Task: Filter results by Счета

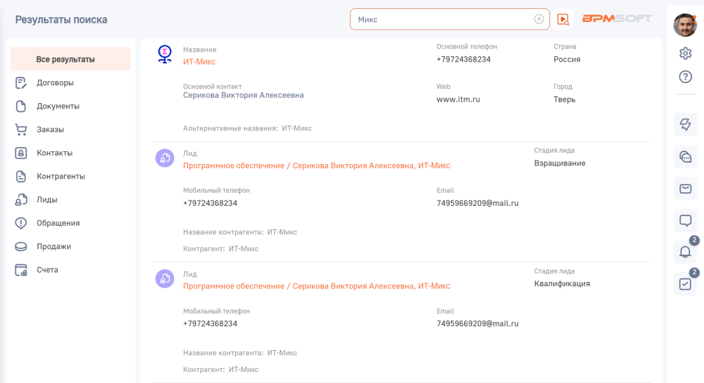Action: coord(47,270)
